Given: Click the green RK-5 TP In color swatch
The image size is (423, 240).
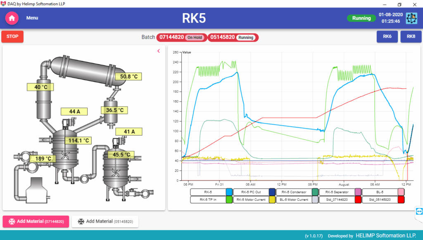Looking at the screenshot, I should (229, 200).
